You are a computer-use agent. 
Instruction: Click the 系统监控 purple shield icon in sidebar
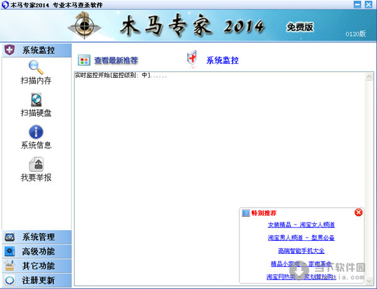point(9,50)
